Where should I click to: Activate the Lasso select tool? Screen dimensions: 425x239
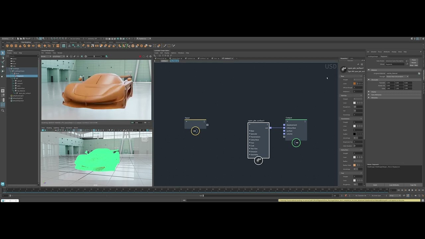[x=3, y=58]
